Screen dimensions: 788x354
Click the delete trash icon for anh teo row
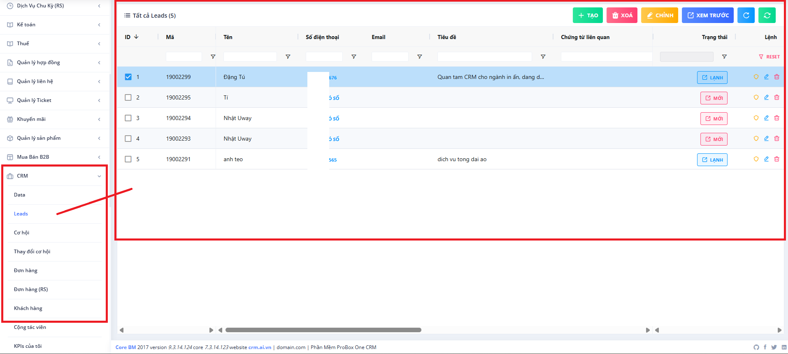point(776,159)
